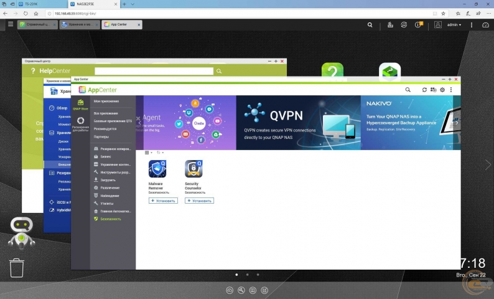Open Qboost robot on desktop

(21, 233)
